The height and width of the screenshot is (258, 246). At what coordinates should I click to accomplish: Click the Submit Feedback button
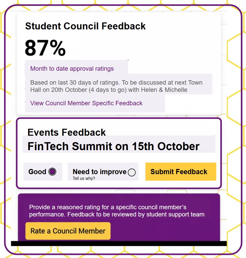pyautogui.click(x=181, y=172)
